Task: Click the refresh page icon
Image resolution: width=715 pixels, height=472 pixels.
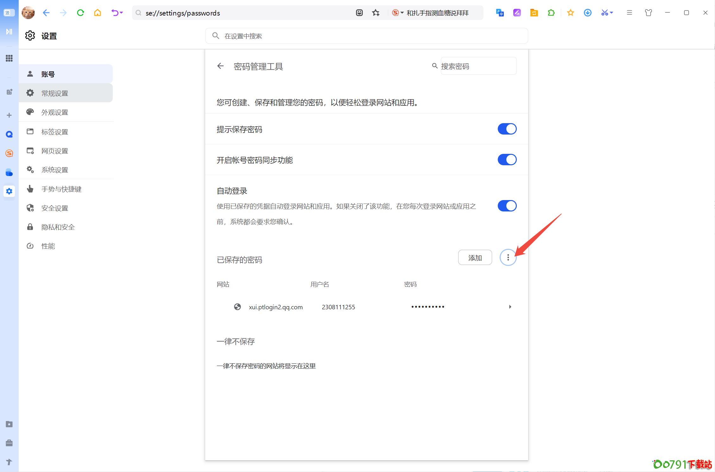Action: pos(80,13)
